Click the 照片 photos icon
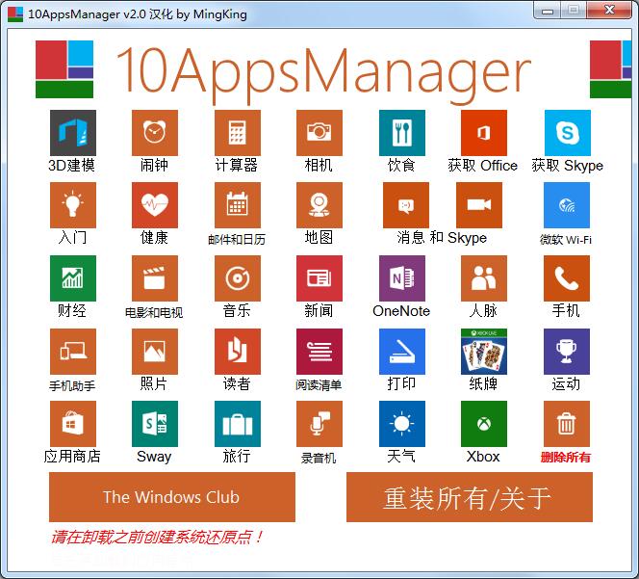639x579 pixels. [155, 352]
